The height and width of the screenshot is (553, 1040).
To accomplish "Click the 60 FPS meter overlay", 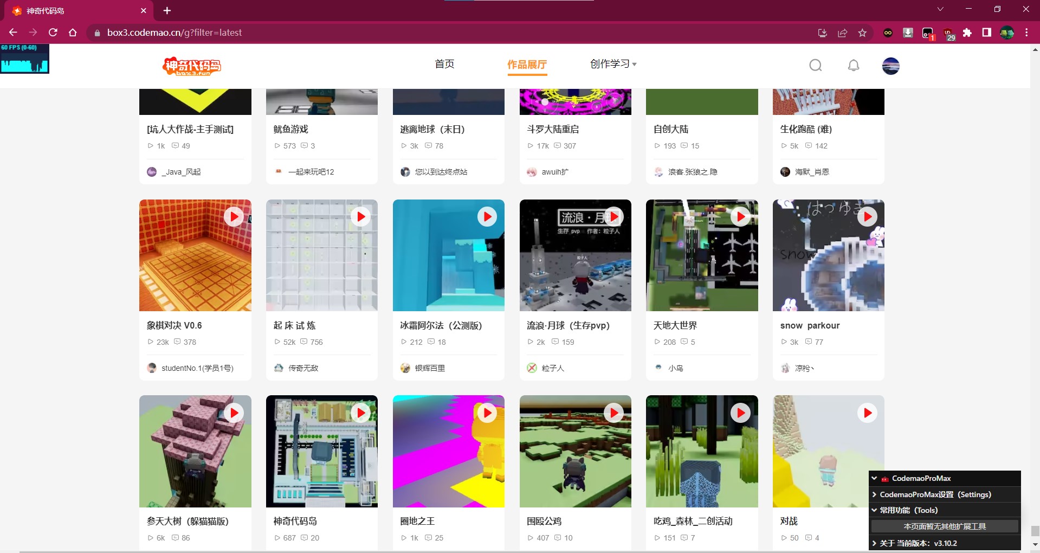I will [x=24, y=59].
